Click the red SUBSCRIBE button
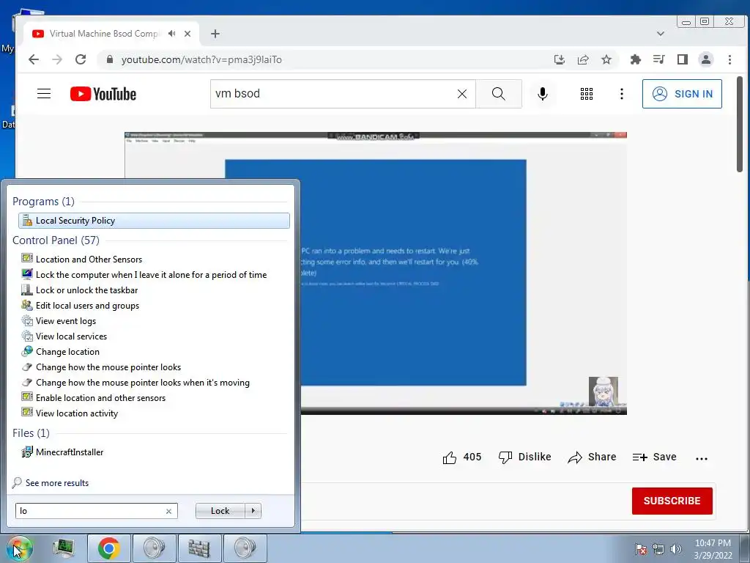The image size is (750, 563). tap(672, 501)
